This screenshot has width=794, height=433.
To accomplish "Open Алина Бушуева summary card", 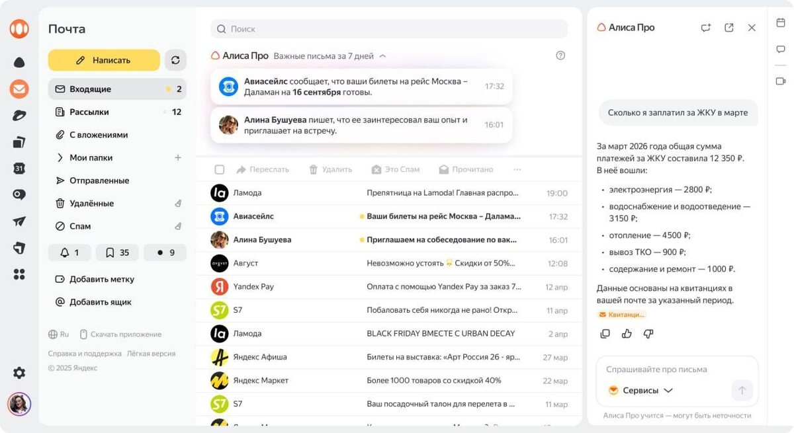I will (361, 125).
